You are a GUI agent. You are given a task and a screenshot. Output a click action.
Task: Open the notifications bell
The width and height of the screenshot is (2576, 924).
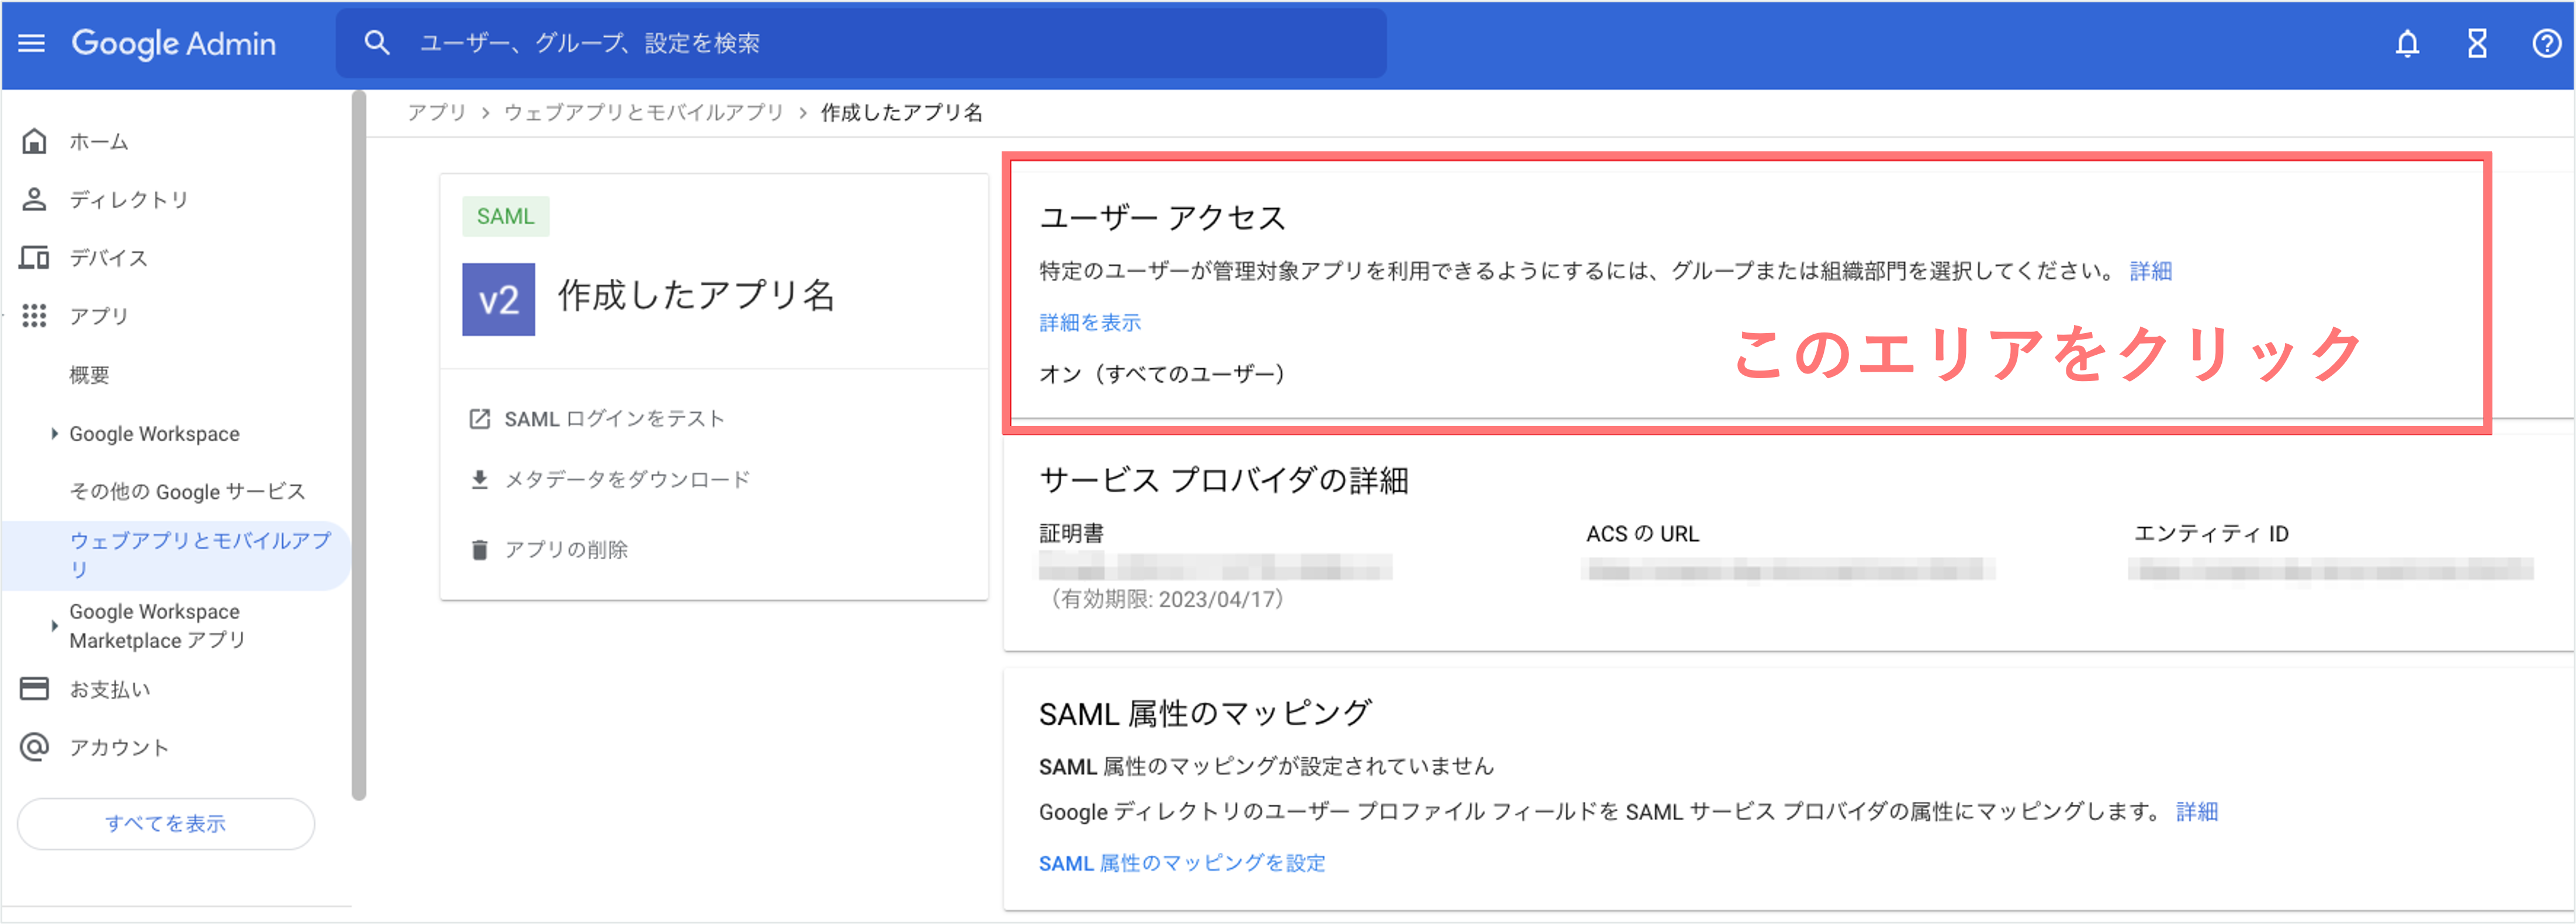[2408, 44]
